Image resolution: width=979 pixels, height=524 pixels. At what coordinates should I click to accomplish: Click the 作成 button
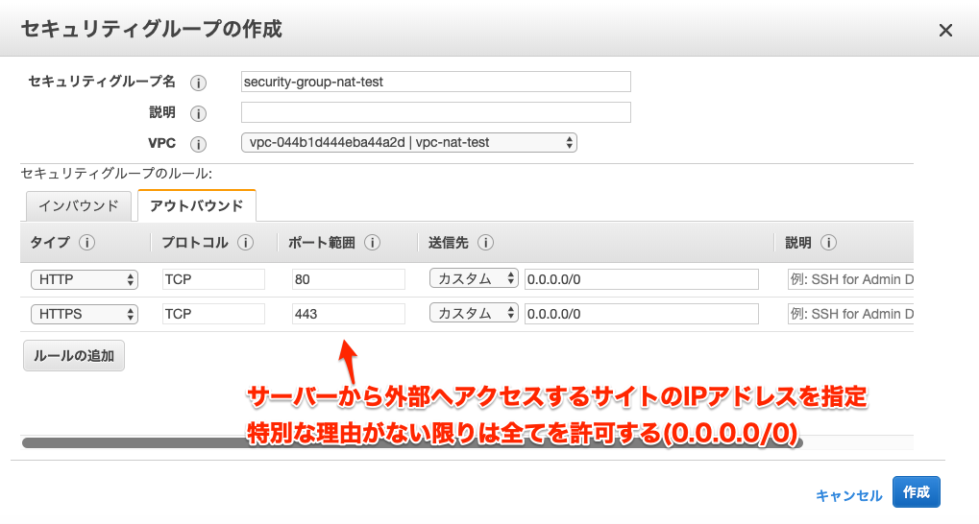pyautogui.click(x=916, y=492)
